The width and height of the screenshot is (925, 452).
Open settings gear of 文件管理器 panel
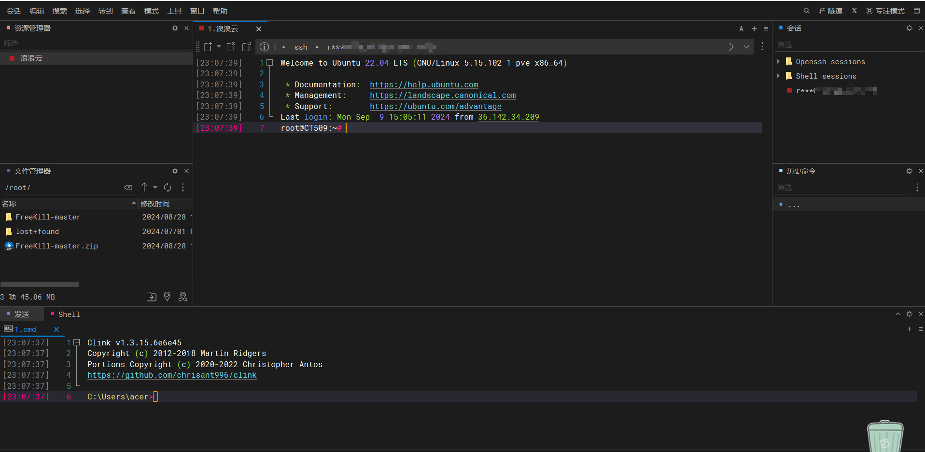pyautogui.click(x=175, y=171)
